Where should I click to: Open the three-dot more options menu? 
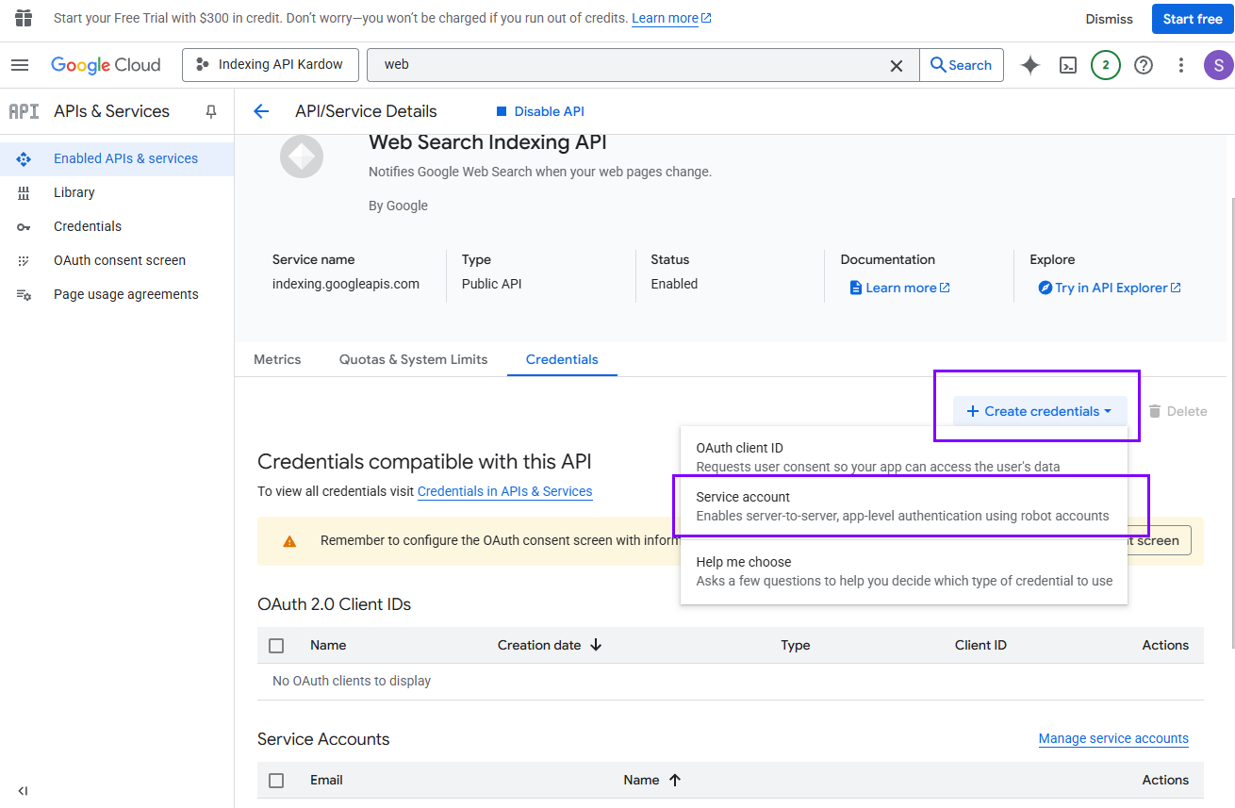pyautogui.click(x=1180, y=65)
